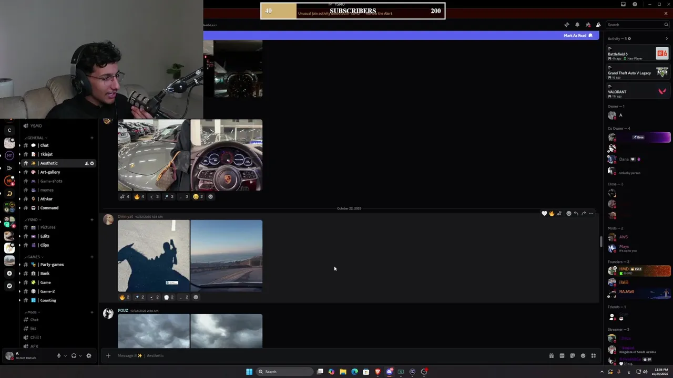673x378 pixels.
Task: Toggle microphone mute in user panel
Action: (59, 355)
